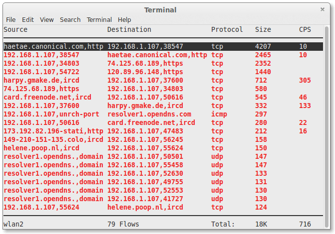Click the icmp protocol cell
The height and width of the screenshot is (234, 335).
219,114
